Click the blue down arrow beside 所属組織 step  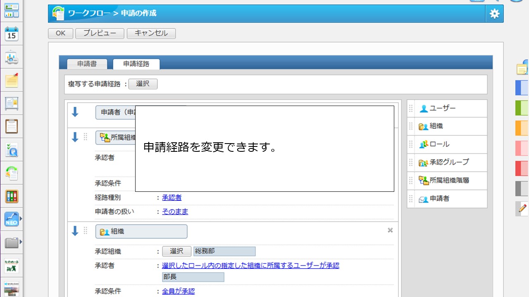pos(75,137)
